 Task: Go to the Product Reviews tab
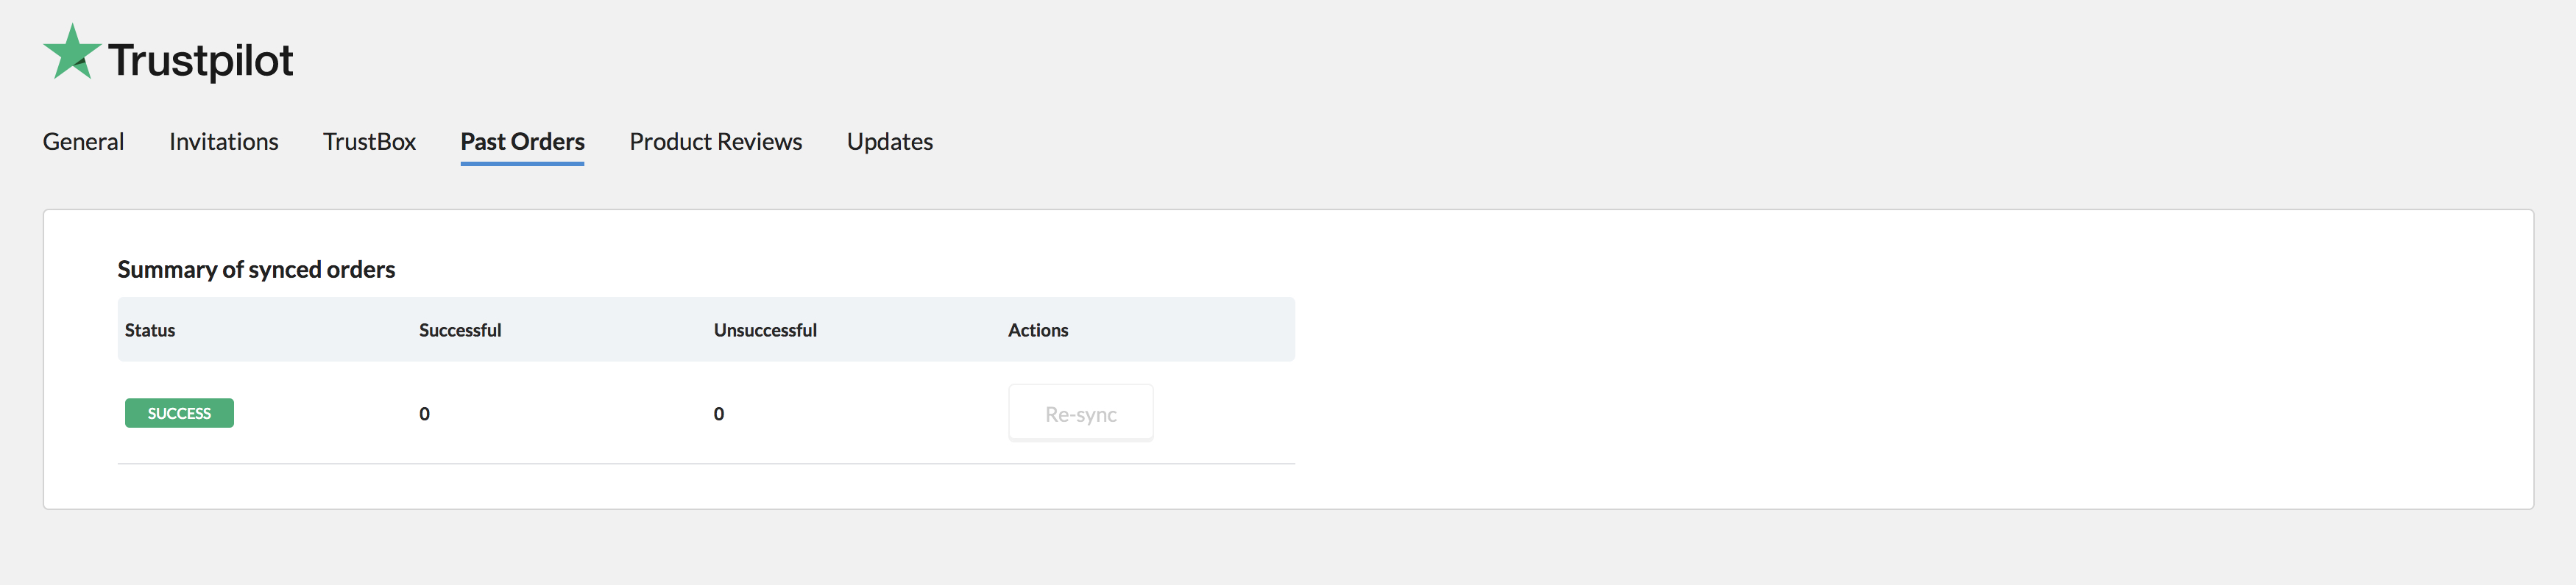716,142
